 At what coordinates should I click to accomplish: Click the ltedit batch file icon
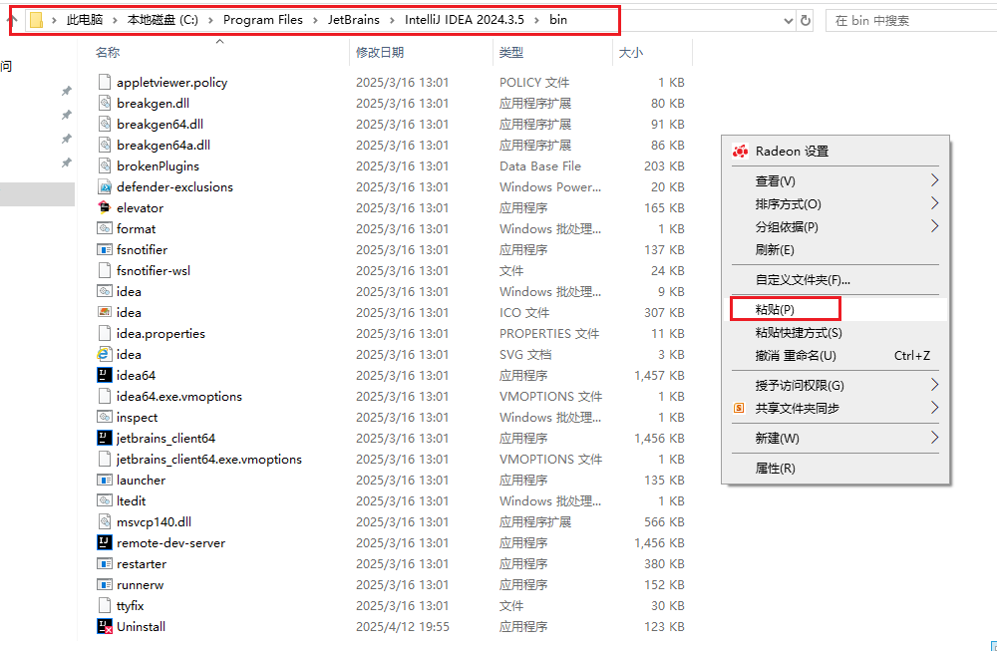pyautogui.click(x=105, y=501)
